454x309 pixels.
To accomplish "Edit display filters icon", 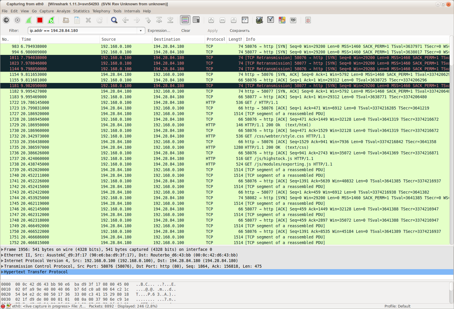I will (x=271, y=20).
